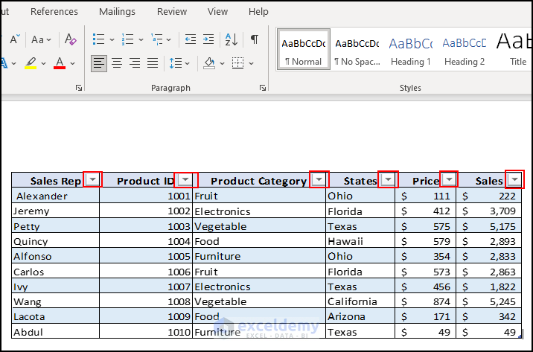Open the References tab
Viewport: 533px width, 352px height.
coord(54,12)
